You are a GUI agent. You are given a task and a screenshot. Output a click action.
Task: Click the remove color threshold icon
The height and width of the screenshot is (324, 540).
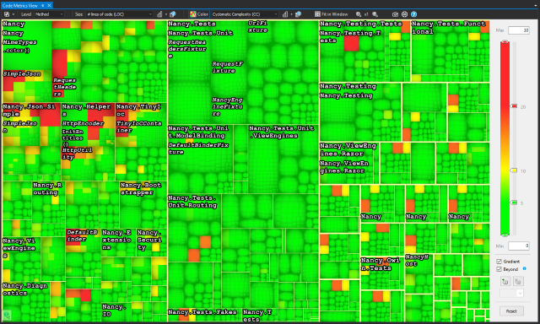[x=518, y=281]
